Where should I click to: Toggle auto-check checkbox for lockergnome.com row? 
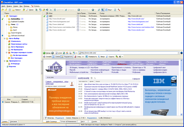pos(78,22)
